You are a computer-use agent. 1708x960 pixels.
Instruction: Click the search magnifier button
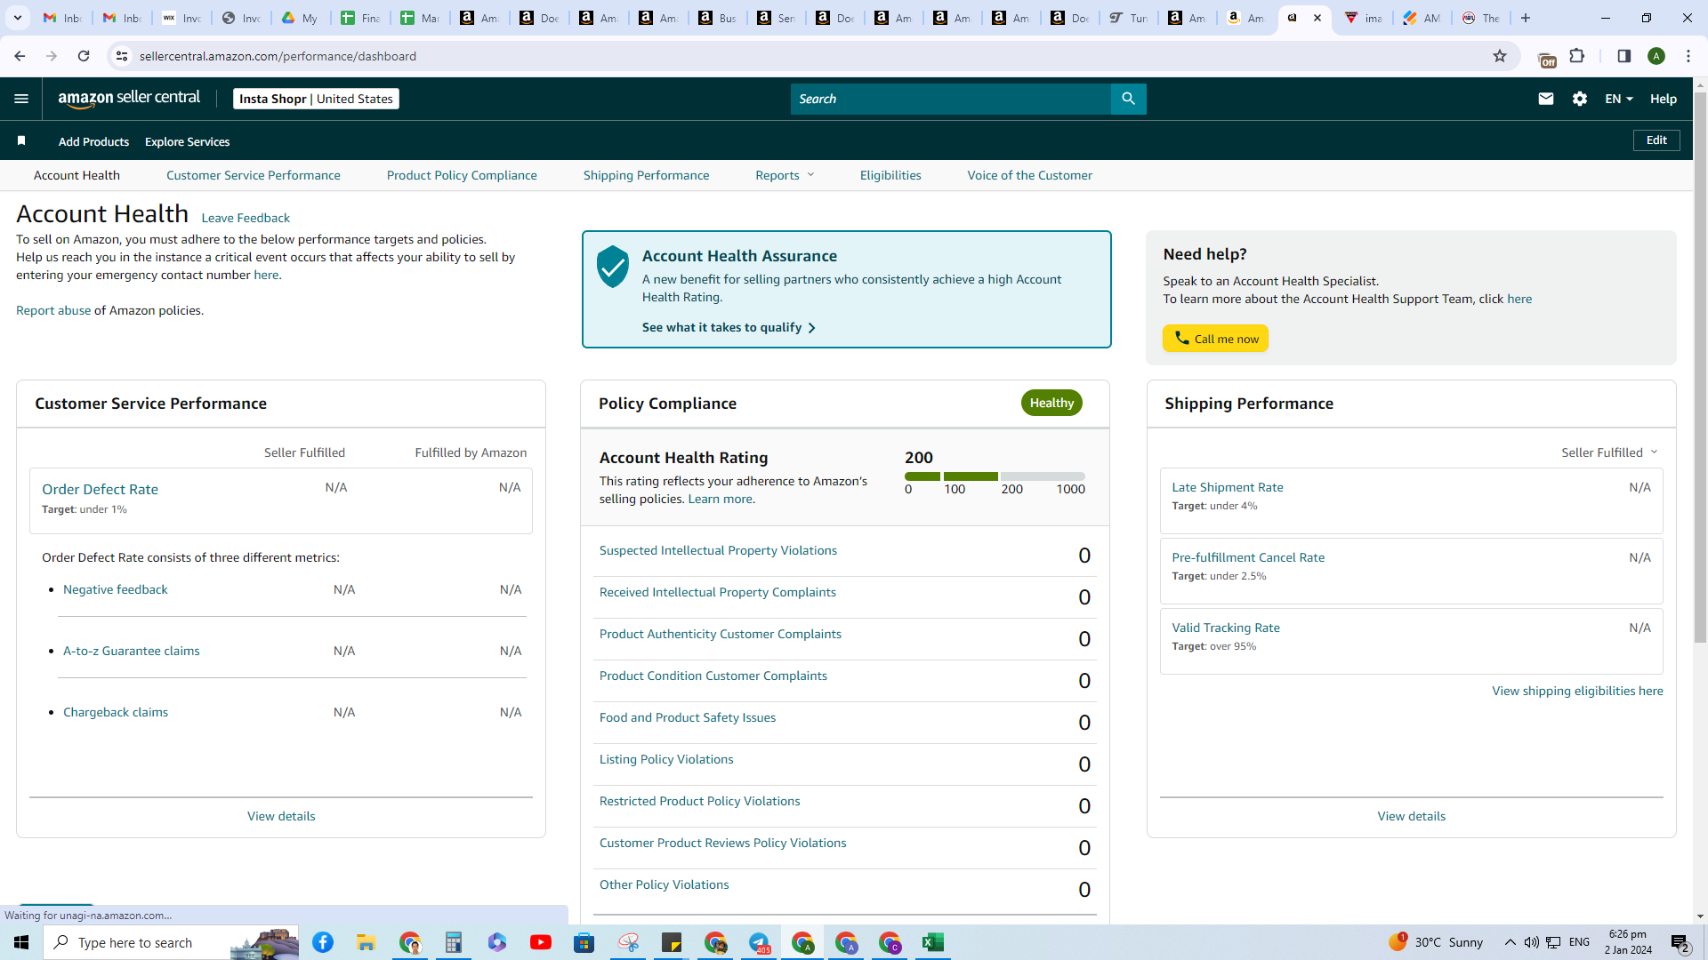click(1128, 99)
